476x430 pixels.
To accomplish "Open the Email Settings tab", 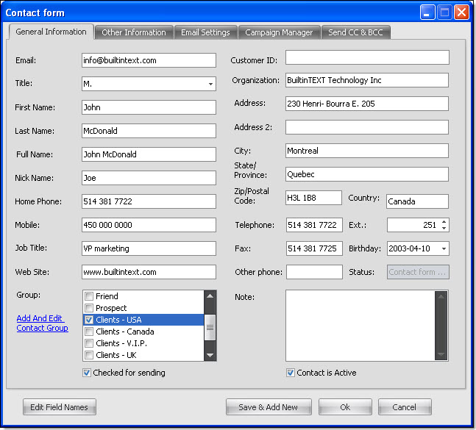I will (x=205, y=32).
